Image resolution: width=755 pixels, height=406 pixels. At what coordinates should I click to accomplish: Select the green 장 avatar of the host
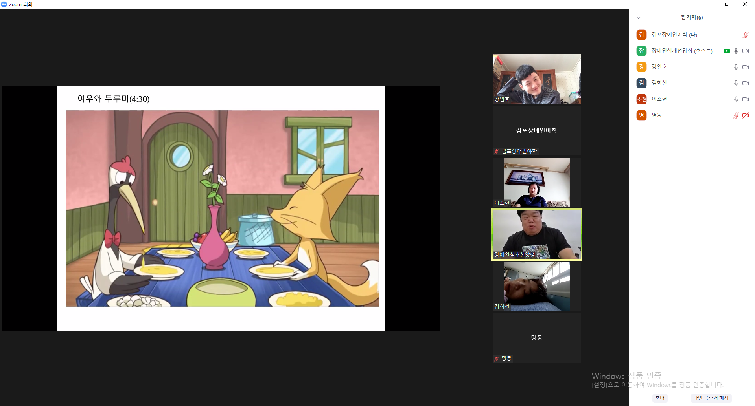[641, 51]
